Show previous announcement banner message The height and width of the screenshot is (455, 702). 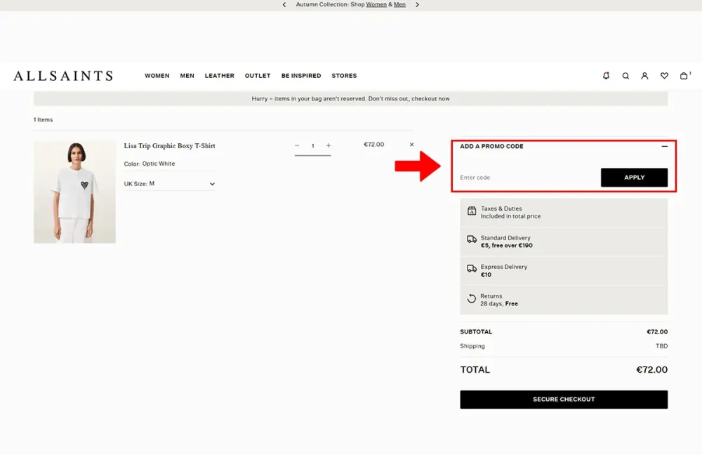284,5
